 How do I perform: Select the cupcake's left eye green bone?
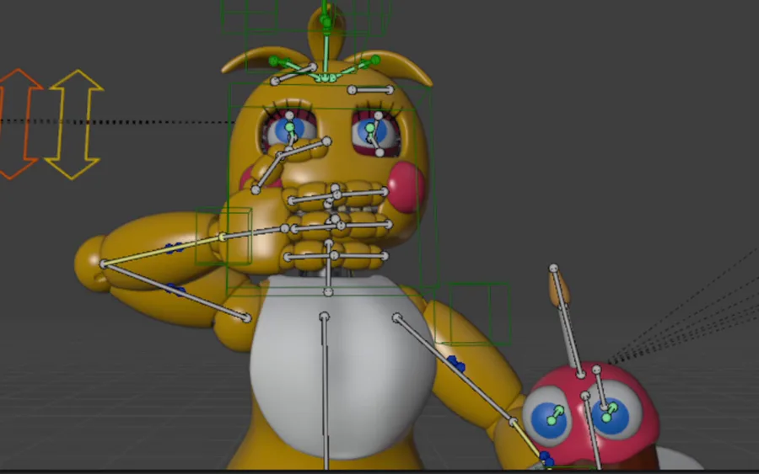click(x=555, y=416)
